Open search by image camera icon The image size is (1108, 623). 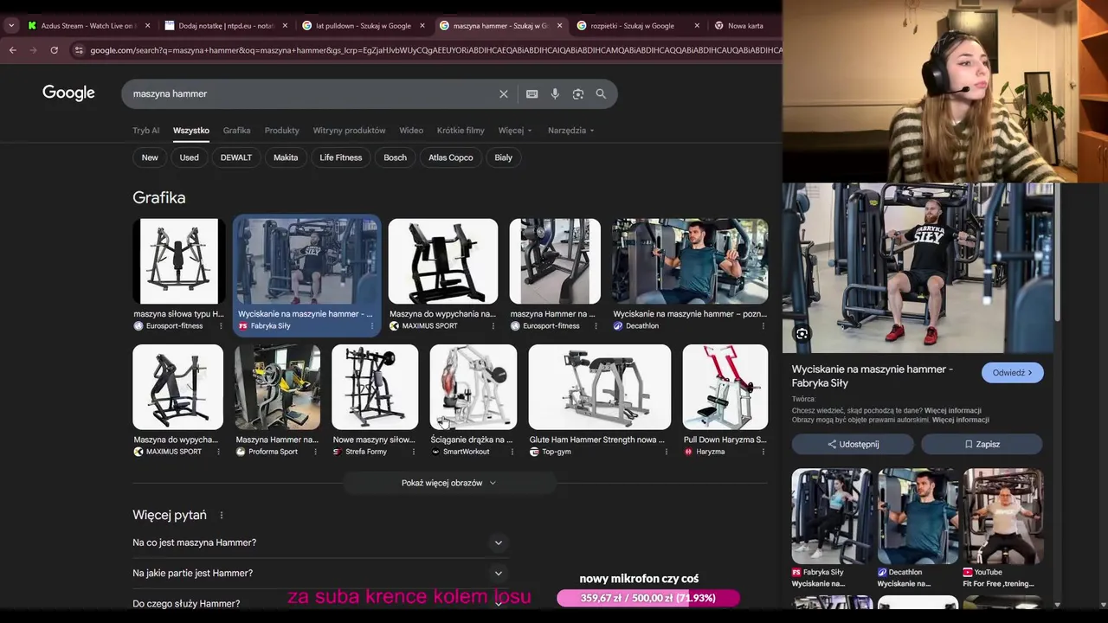click(578, 93)
